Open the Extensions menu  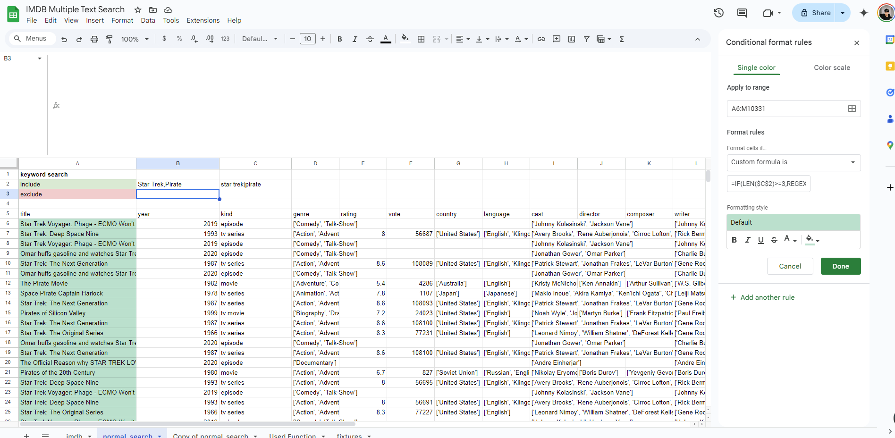coord(203,20)
